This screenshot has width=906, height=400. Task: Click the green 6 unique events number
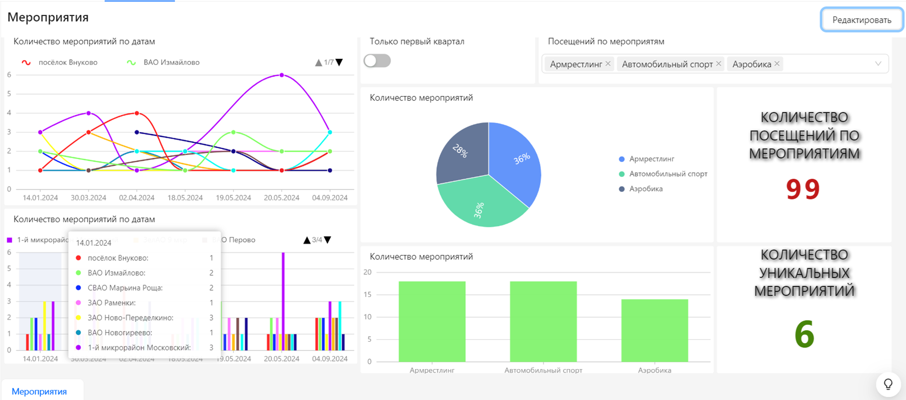click(804, 335)
